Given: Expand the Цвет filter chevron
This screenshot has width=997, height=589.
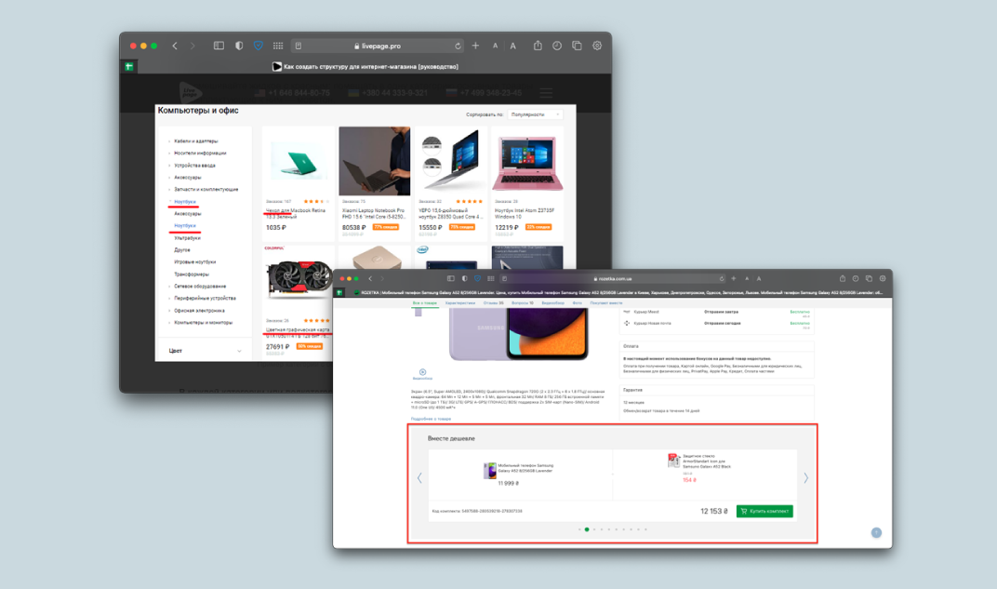Looking at the screenshot, I should tap(239, 351).
